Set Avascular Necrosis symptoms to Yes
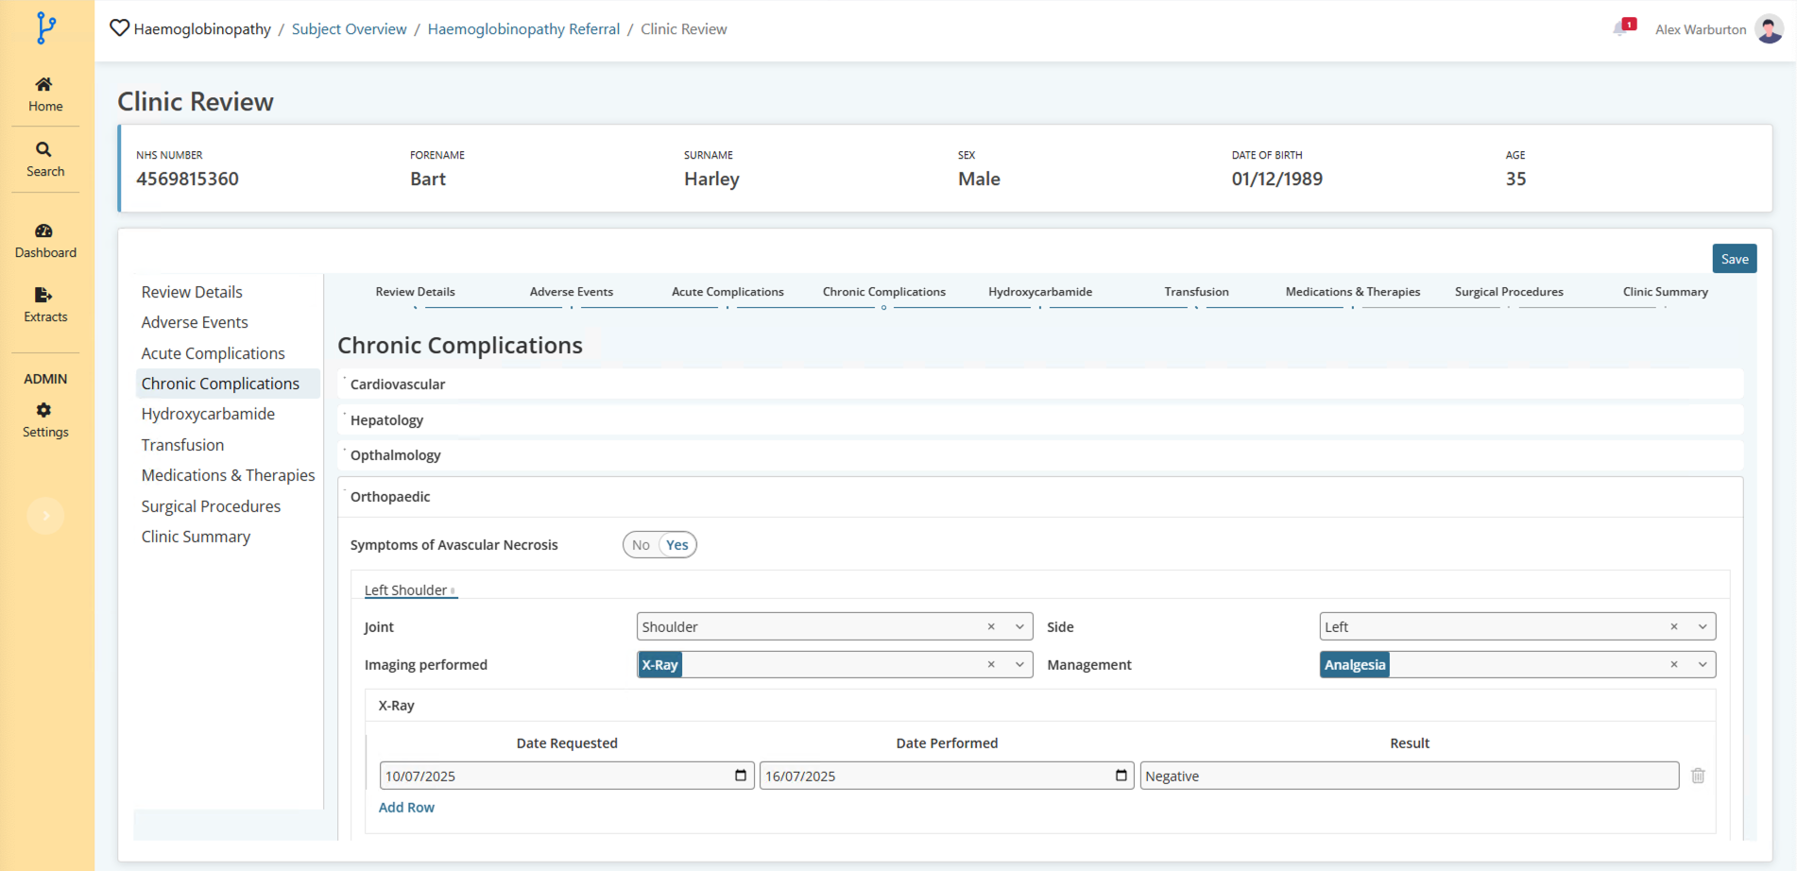Image resolution: width=1797 pixels, height=871 pixels. point(676,545)
